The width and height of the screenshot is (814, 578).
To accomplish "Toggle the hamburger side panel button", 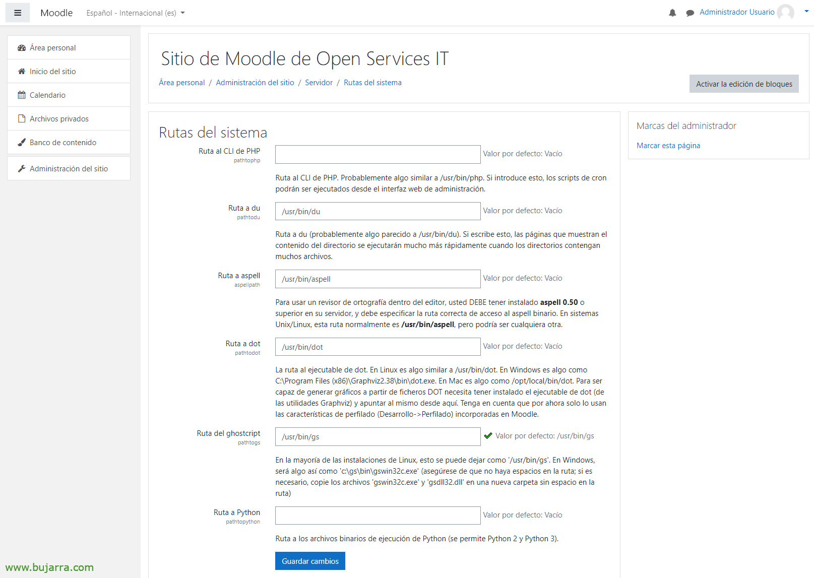I will click(18, 13).
